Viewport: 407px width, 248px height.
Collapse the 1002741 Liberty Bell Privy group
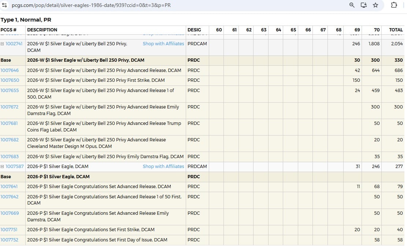[x=2, y=44]
